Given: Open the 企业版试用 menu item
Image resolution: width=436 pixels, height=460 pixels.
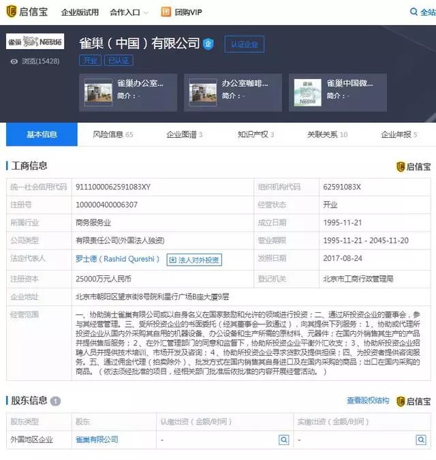Looking at the screenshot, I should (80, 12).
